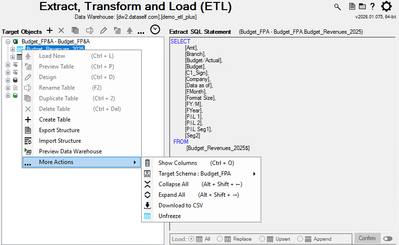
Task: Choose Download to CSV from submenu
Action: [181, 205]
